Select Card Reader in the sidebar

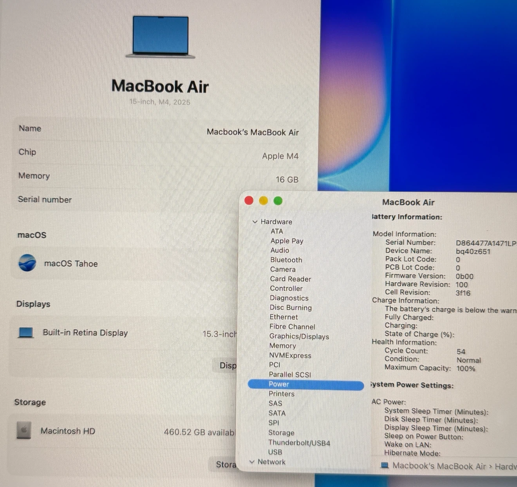(290, 279)
